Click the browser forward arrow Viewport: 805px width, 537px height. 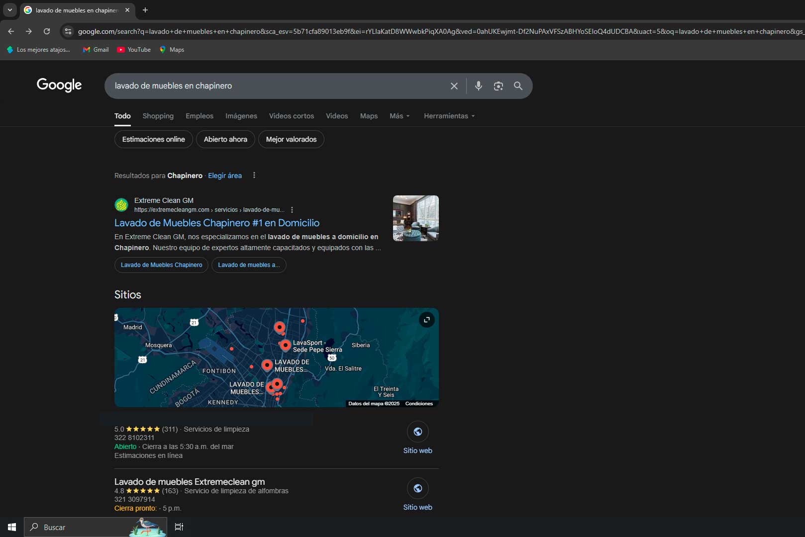click(x=29, y=31)
